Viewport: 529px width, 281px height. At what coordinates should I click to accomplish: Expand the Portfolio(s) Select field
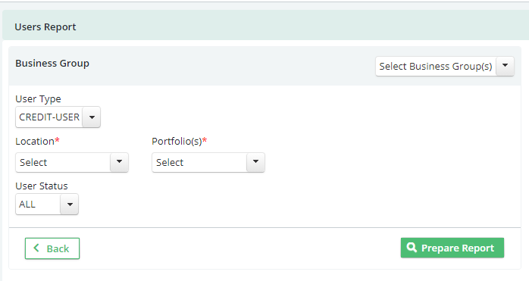click(x=208, y=162)
